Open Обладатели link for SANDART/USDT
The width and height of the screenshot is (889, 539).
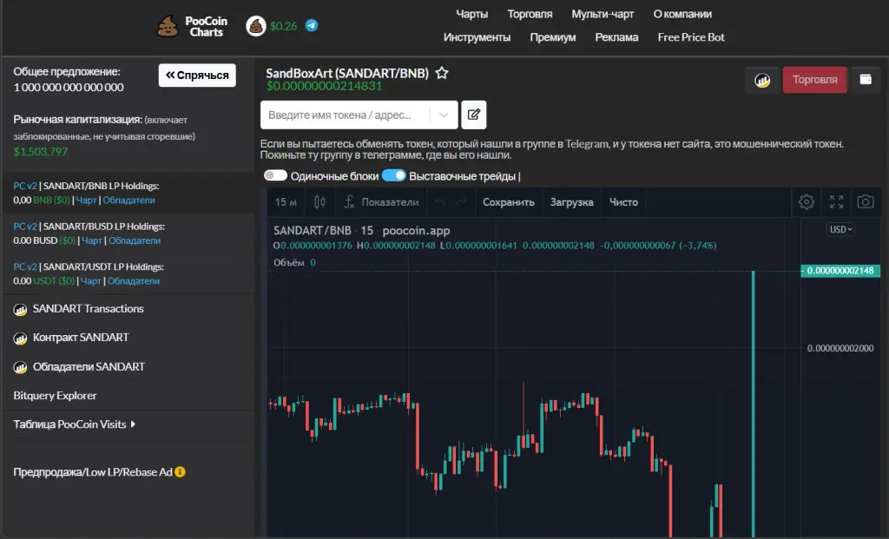(133, 280)
